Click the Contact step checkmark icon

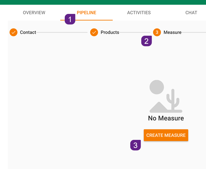13,32
